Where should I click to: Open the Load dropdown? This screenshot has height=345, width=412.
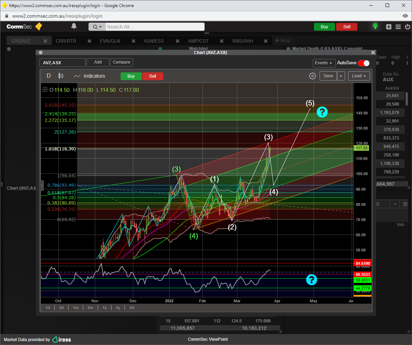[359, 76]
